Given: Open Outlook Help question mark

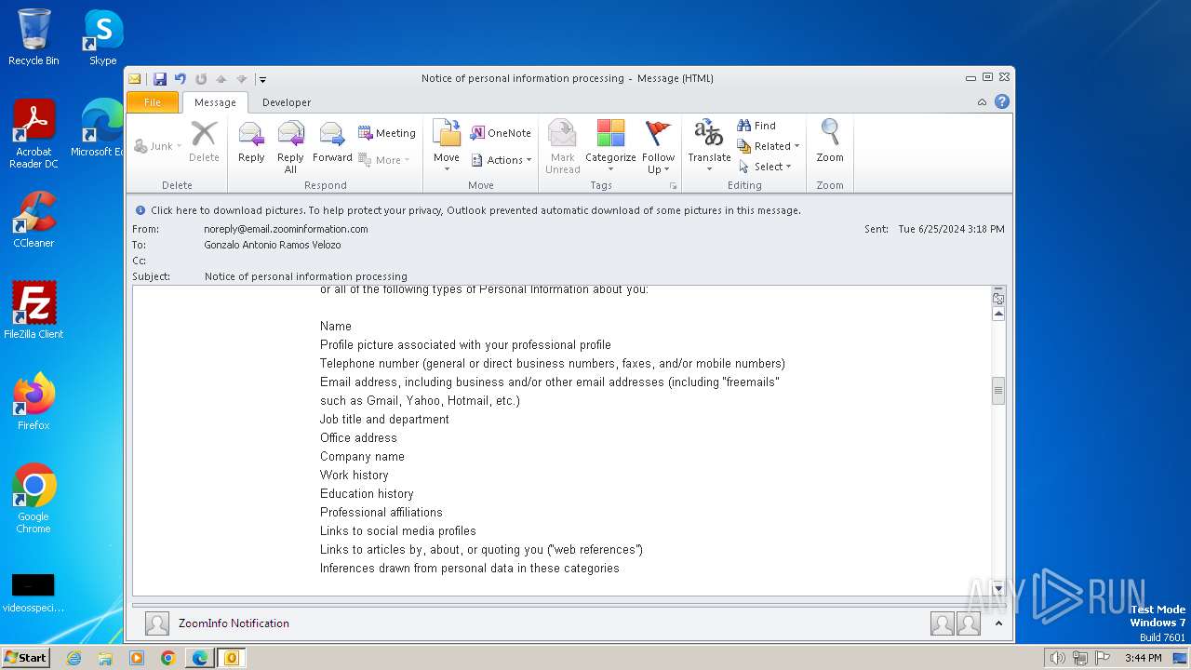Looking at the screenshot, I should tap(1002, 101).
